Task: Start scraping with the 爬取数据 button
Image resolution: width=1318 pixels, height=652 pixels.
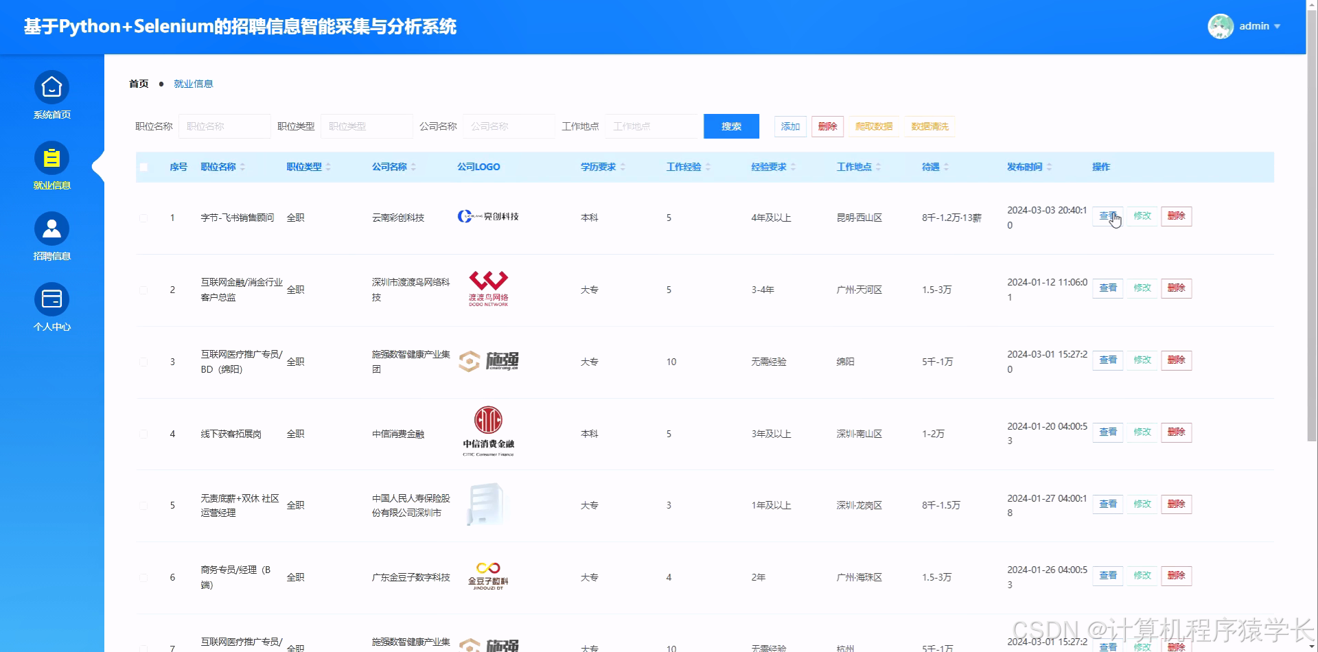Action: pos(873,126)
